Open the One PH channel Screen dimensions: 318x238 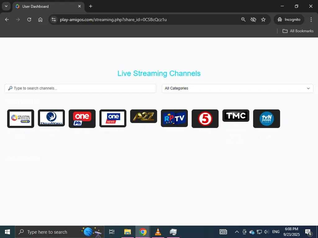(82, 119)
